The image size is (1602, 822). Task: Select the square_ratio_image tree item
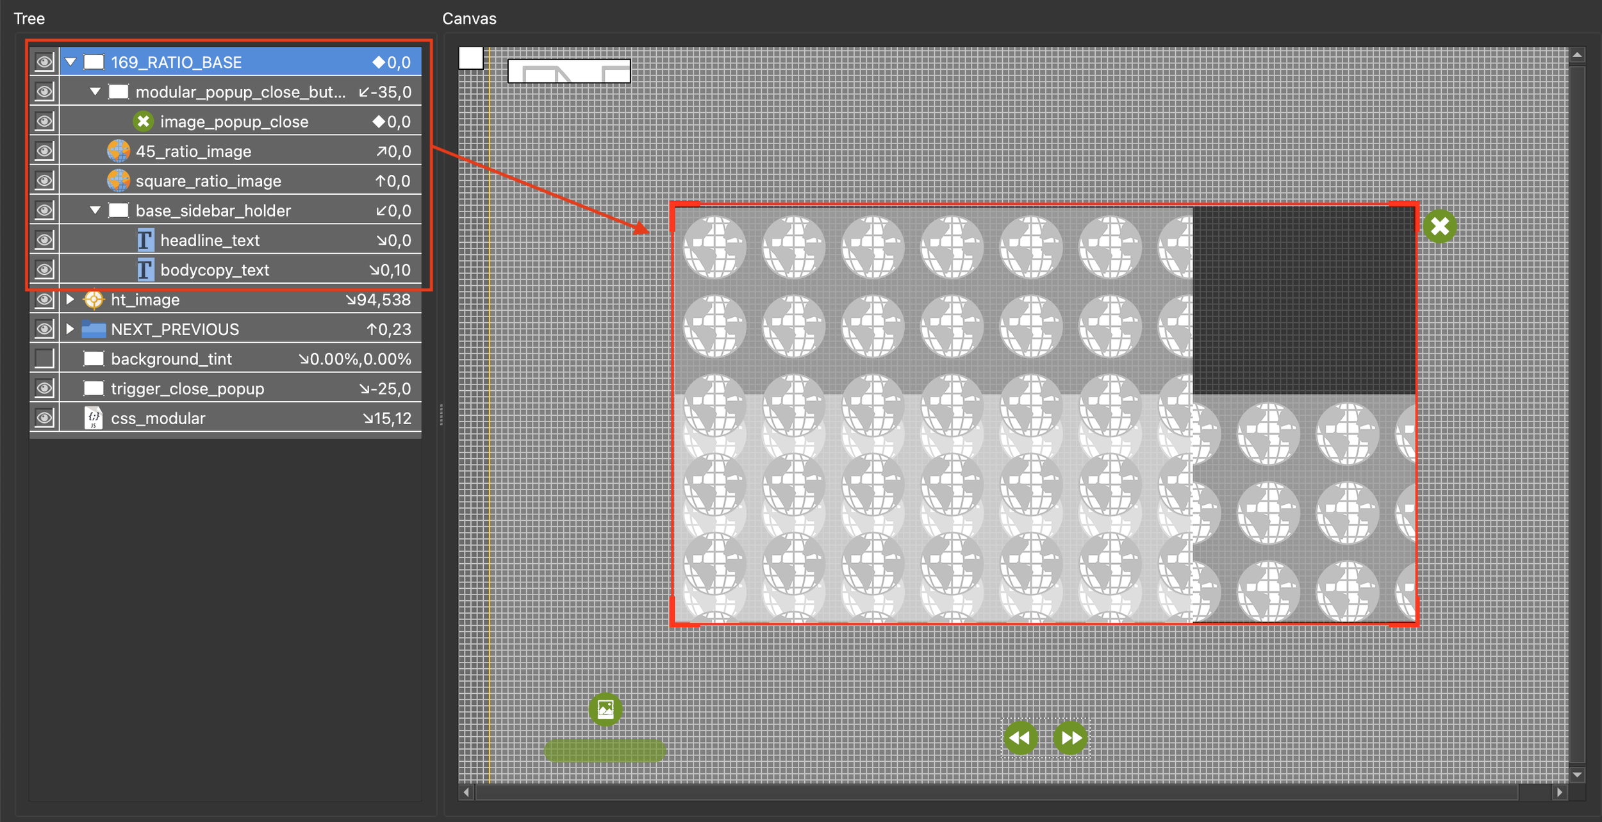tap(208, 181)
